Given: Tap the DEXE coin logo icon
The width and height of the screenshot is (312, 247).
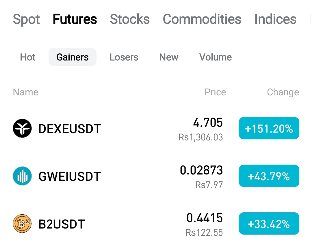Looking at the screenshot, I should [x=22, y=128].
